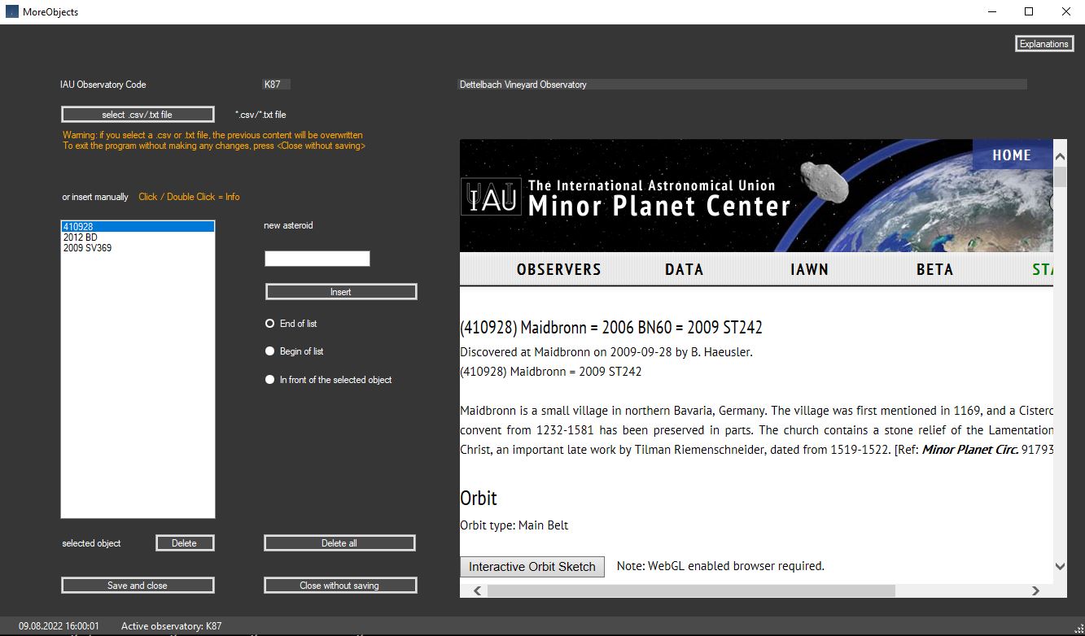Click the Active observatory: K87 status text

coord(172,626)
